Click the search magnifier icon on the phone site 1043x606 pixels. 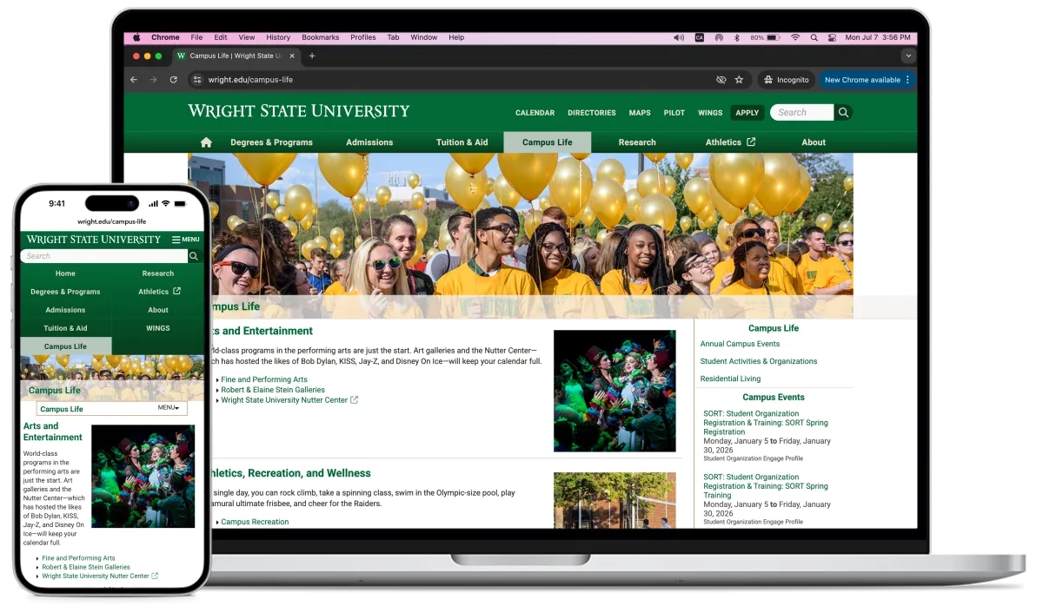point(193,255)
